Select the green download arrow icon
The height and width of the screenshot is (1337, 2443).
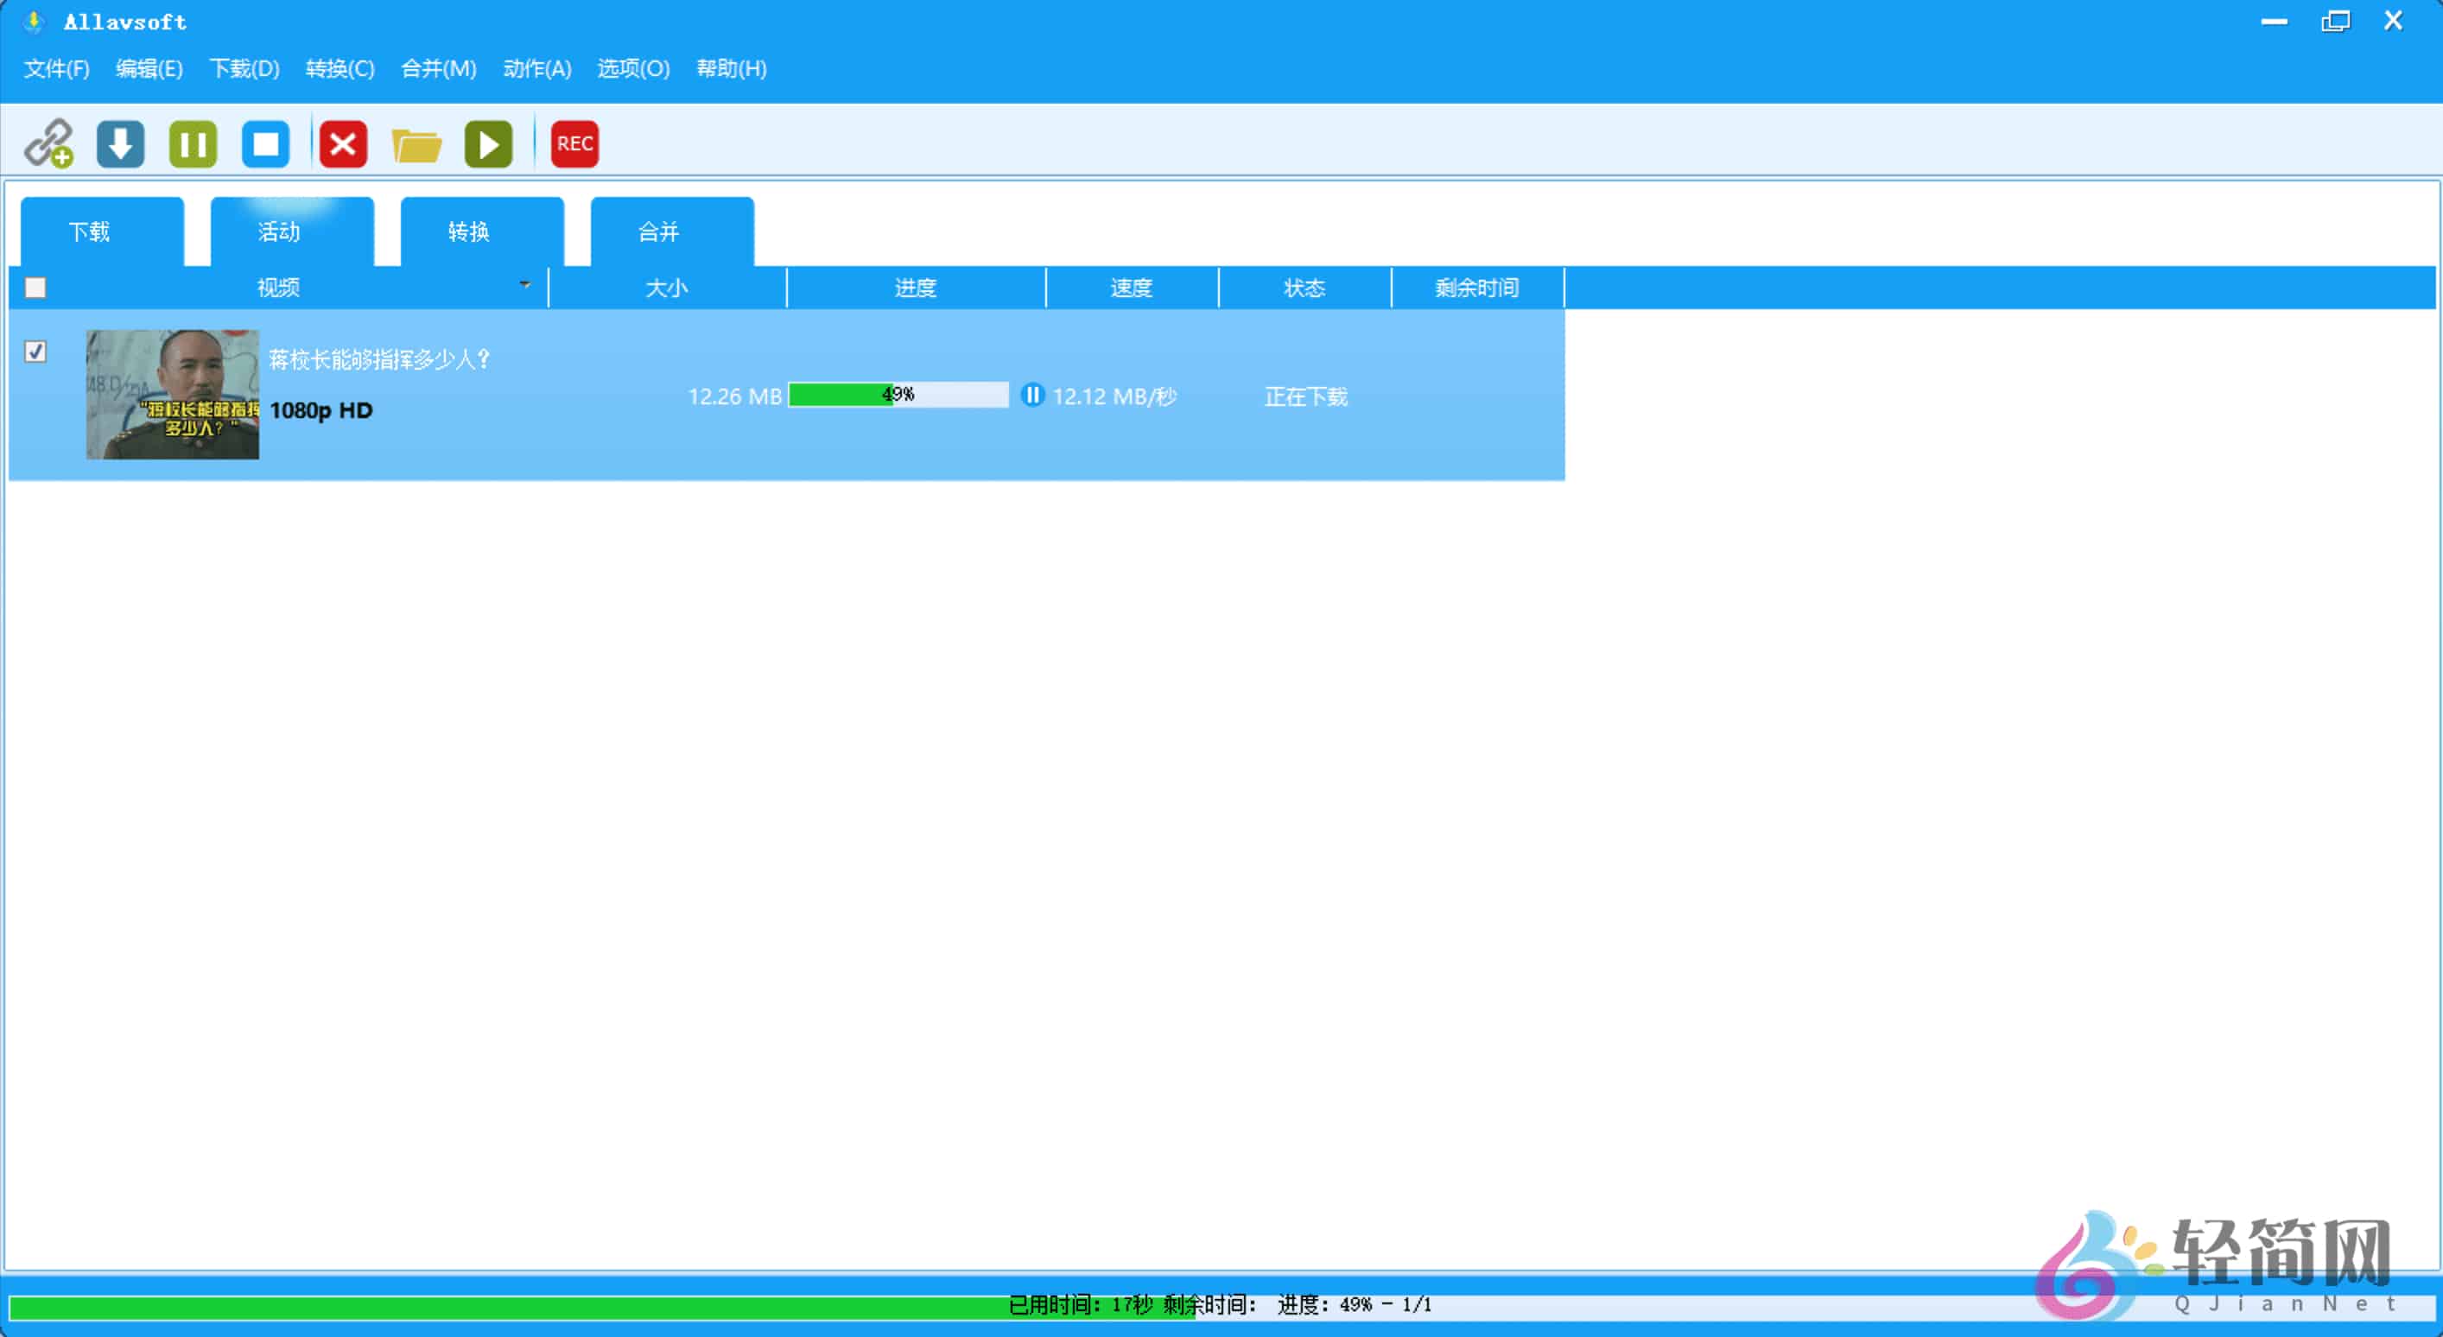point(119,143)
